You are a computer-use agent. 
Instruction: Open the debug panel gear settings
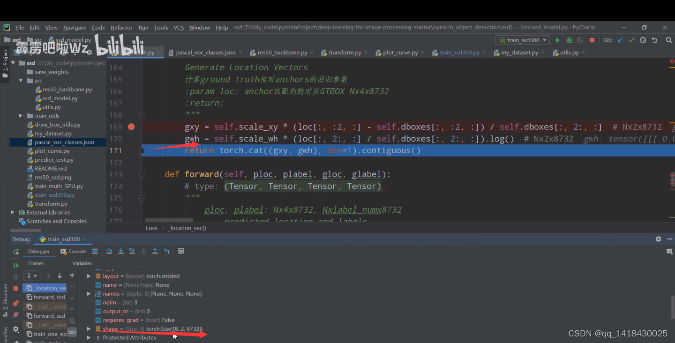pos(658,239)
